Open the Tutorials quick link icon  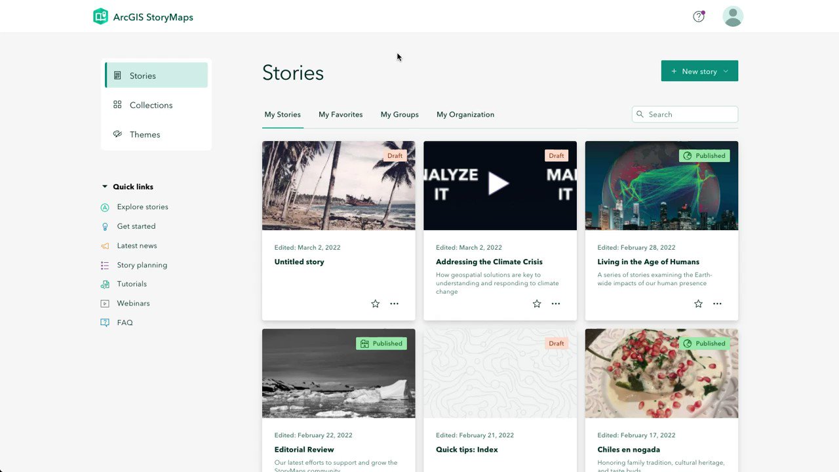click(105, 284)
